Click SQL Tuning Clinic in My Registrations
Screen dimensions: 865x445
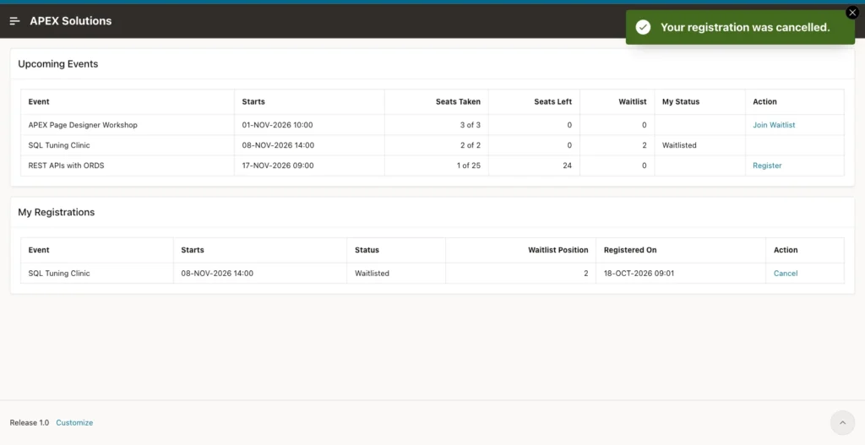point(59,274)
